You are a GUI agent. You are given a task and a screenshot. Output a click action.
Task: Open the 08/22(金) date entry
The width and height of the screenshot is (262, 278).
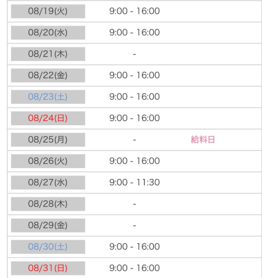[x=48, y=75]
